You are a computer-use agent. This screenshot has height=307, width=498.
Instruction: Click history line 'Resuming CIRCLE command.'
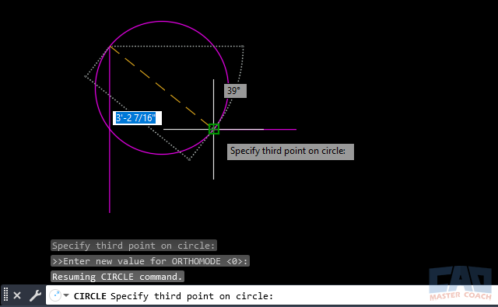(x=117, y=277)
